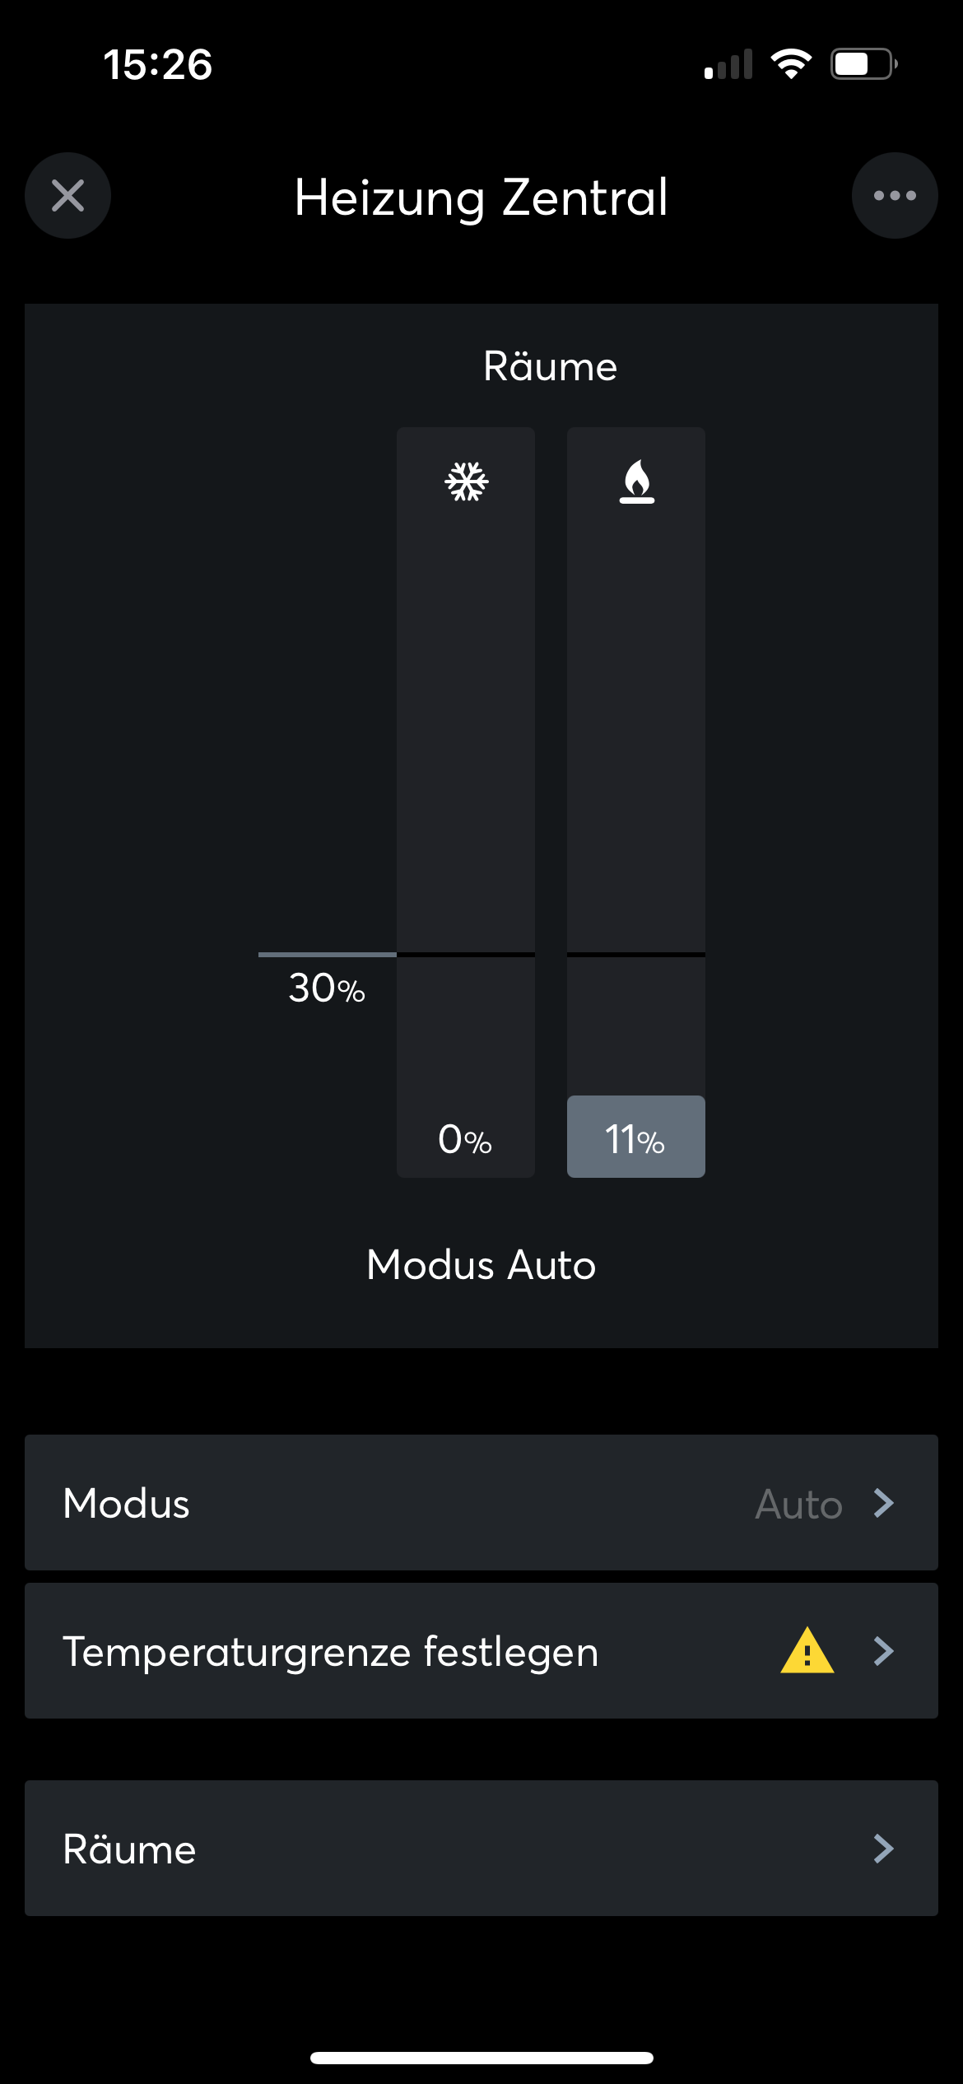Tap the Modus Auto status text
963x2084 pixels.
pyautogui.click(x=481, y=1265)
